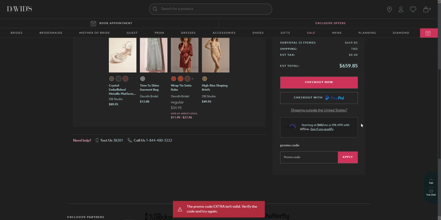
Task: Open the Bridesmaids menu
Action: (51, 33)
